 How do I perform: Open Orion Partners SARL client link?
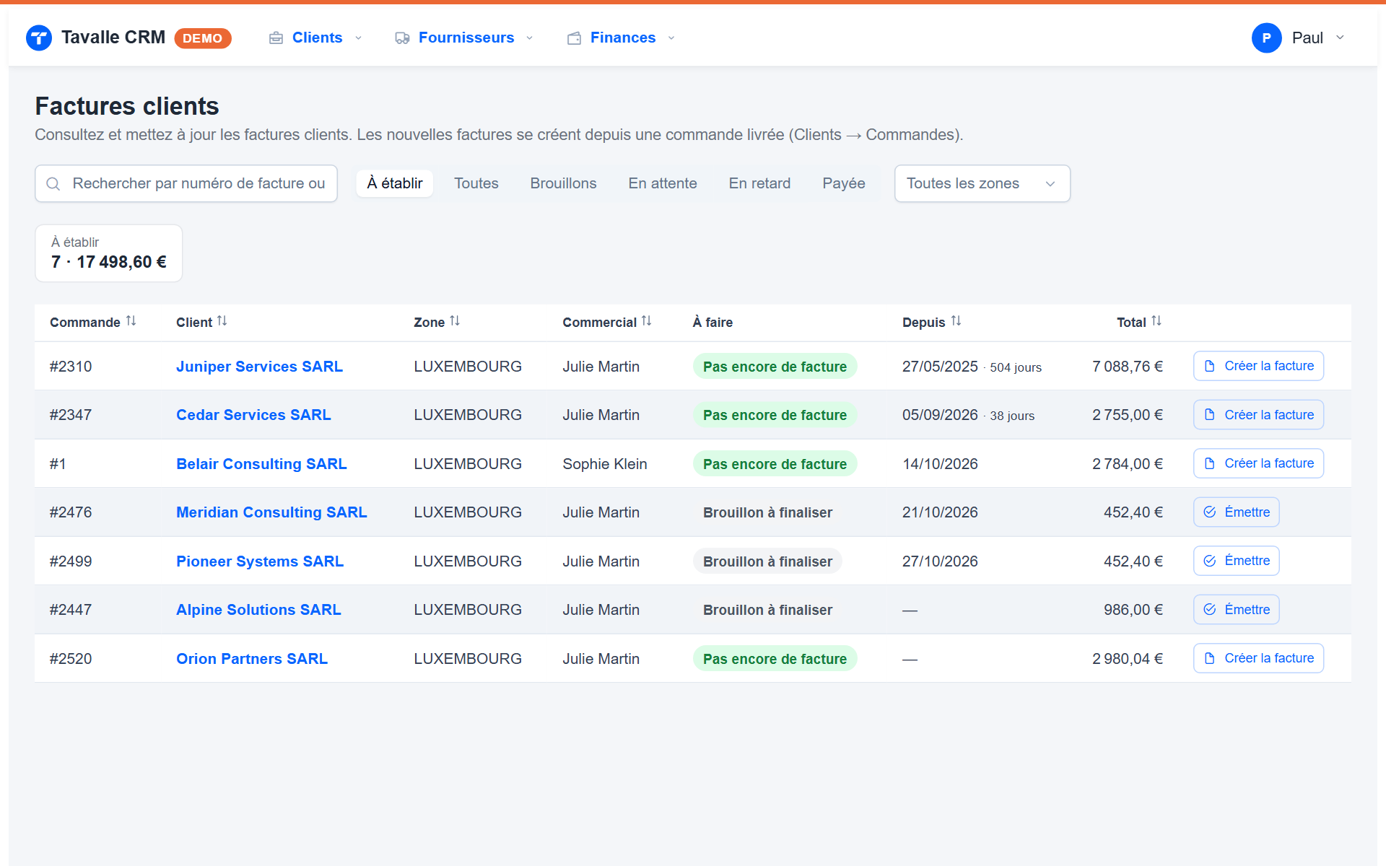coord(252,659)
